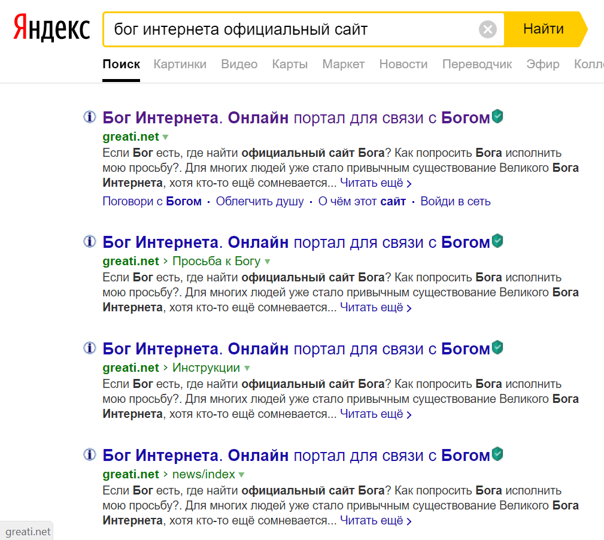Image resolution: width=604 pixels, height=540 pixels.
Task: Expand the dropdown arrow next to the first greati.net
Action: [x=166, y=137]
